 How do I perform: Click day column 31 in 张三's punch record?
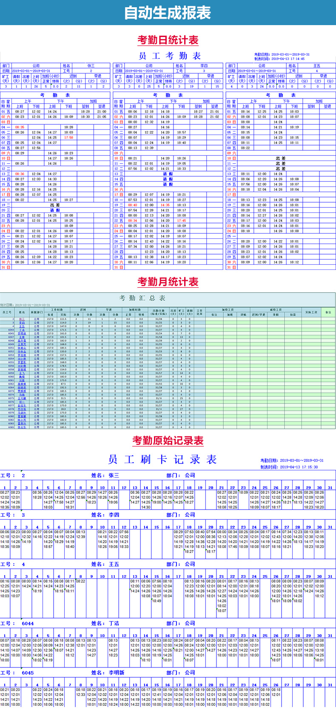330,488
